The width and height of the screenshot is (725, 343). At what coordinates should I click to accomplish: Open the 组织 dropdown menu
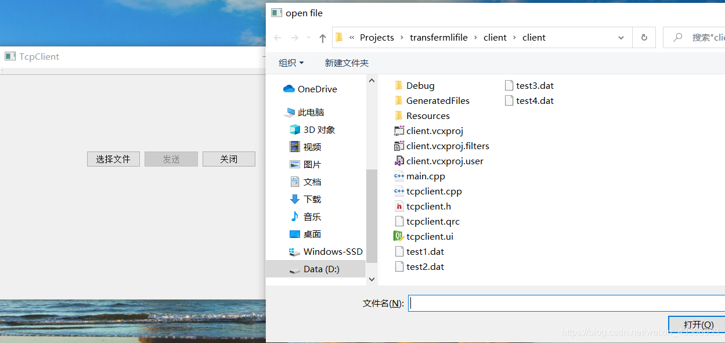point(291,63)
